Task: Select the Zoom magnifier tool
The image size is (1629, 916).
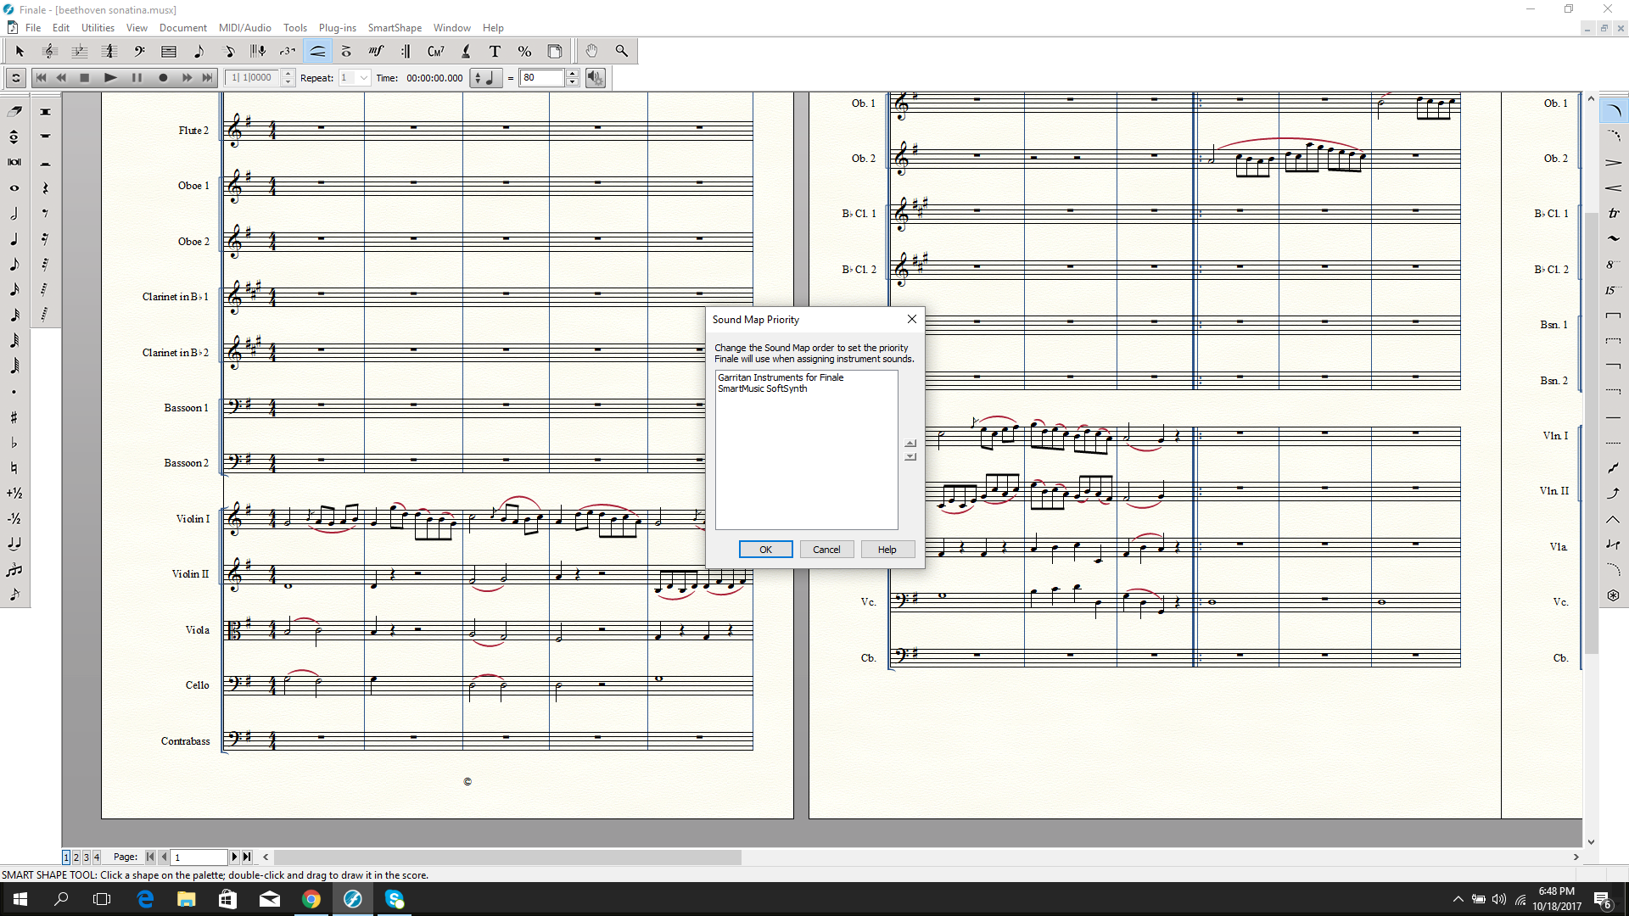Action: tap(622, 52)
